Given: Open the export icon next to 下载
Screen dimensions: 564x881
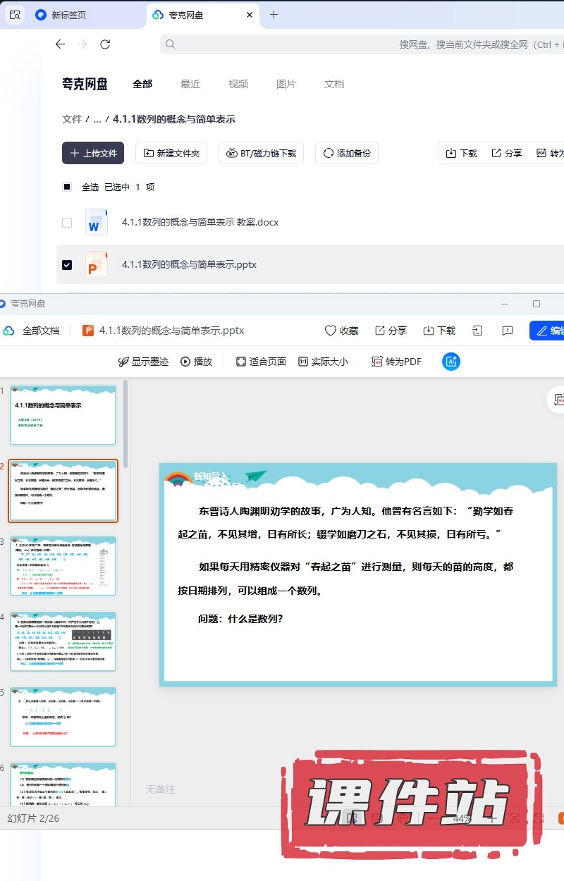Looking at the screenshot, I should pyautogui.click(x=477, y=331).
